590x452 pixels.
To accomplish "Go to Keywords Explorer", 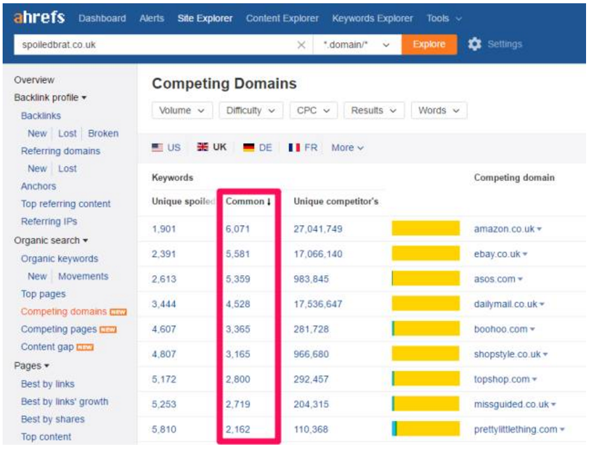I will (373, 18).
